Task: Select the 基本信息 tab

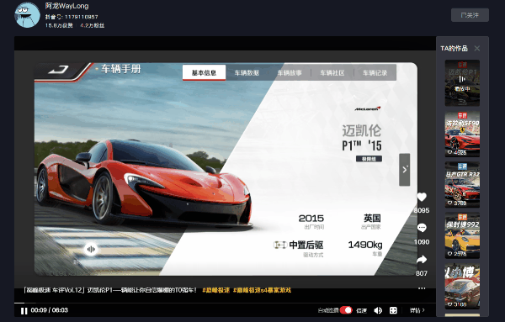Action: pos(204,72)
